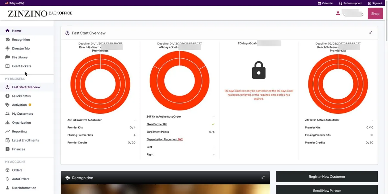The width and height of the screenshot is (388, 194).
Task: Click the Shop button
Action: [375, 14]
